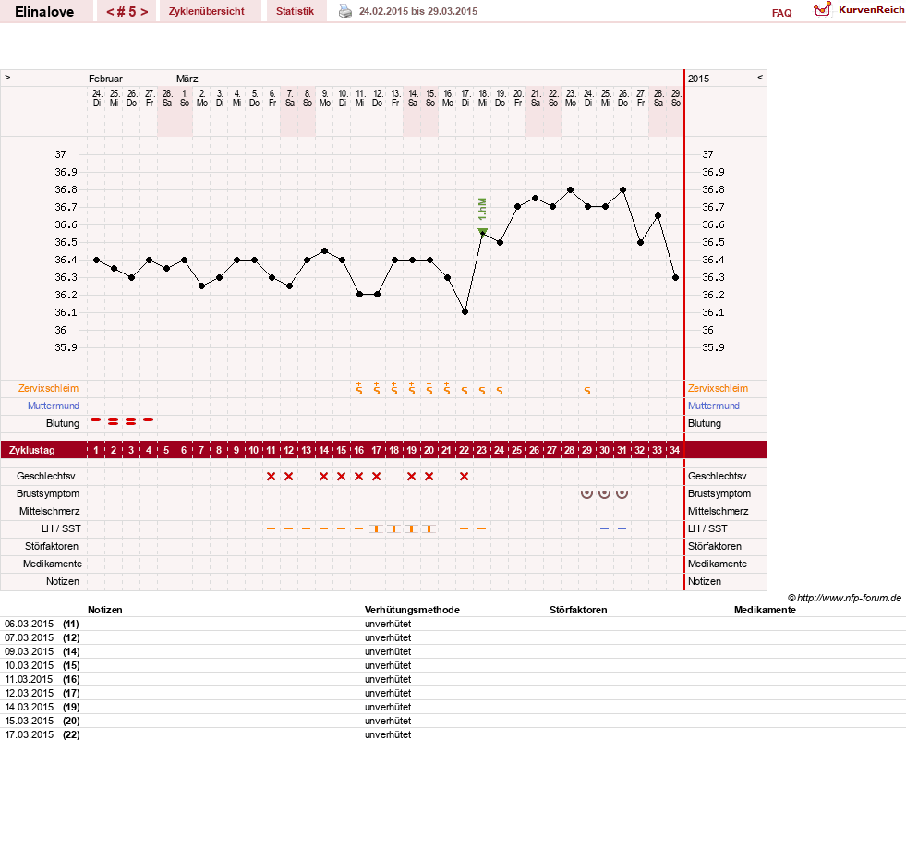
Task: Click the bleeding mark on cycle day 2
Action: pyautogui.click(x=114, y=422)
